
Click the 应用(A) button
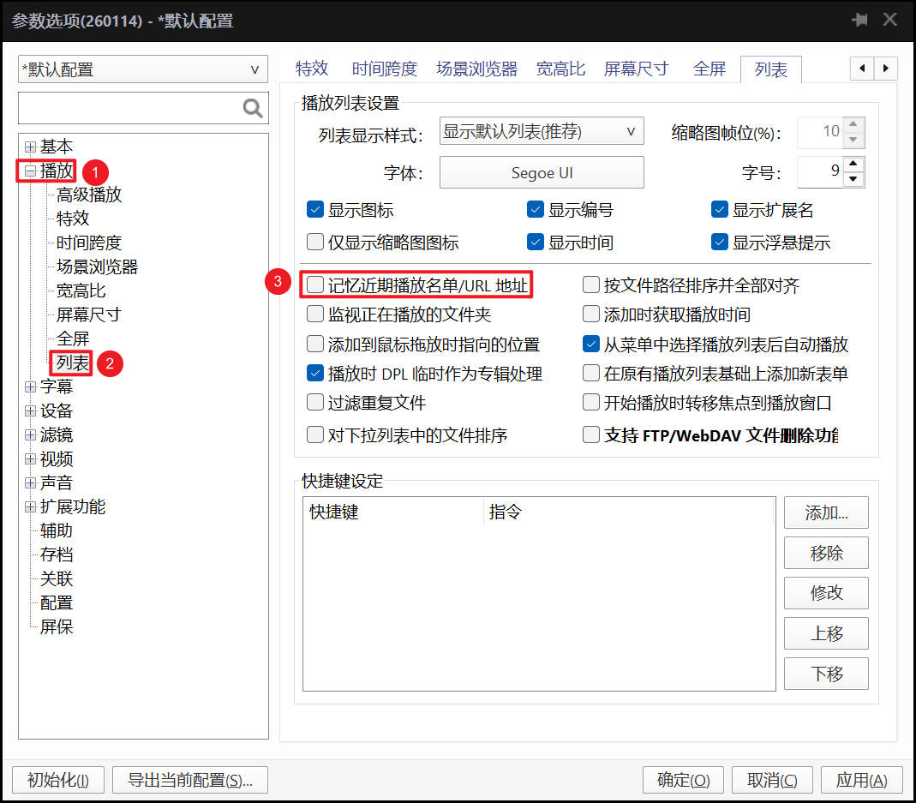click(x=861, y=780)
